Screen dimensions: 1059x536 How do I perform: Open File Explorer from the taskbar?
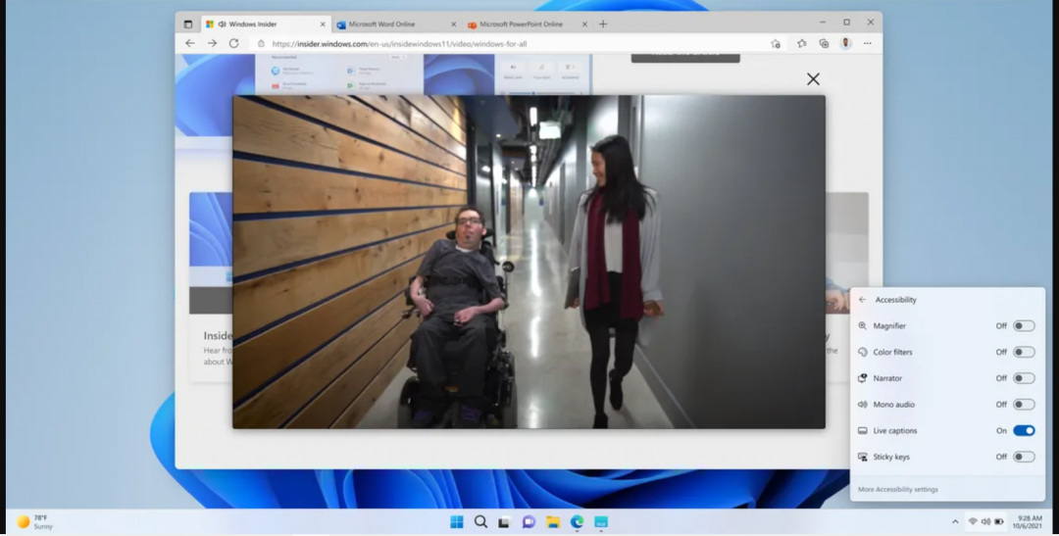[x=553, y=521]
